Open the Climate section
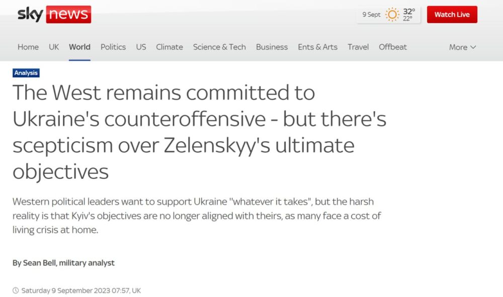Image resolution: width=503 pixels, height=297 pixels. (170, 47)
